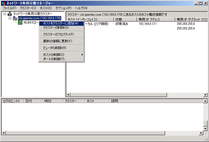This screenshot has width=209, height=142.
Task: Open the クラスター(C) menu
Action: click(28, 8)
